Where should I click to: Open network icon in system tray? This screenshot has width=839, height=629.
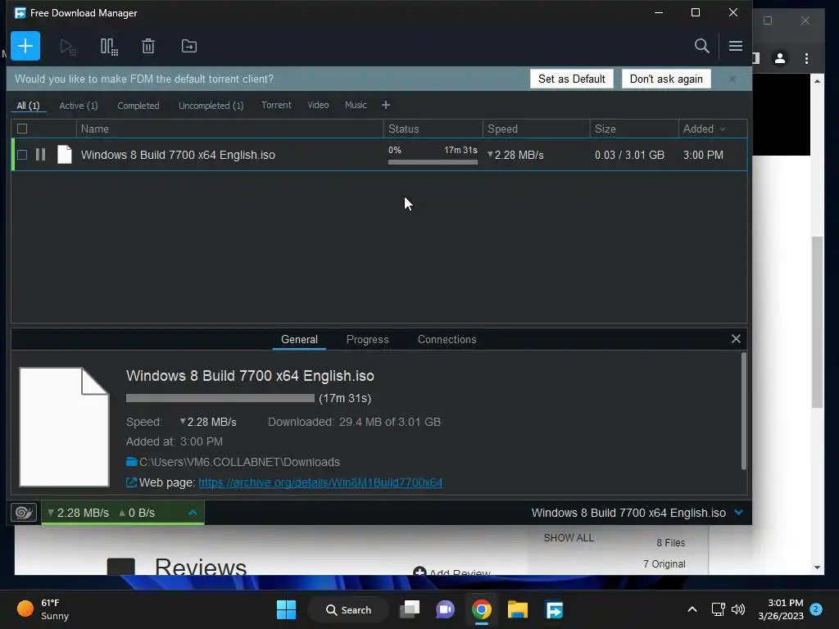coord(718,609)
